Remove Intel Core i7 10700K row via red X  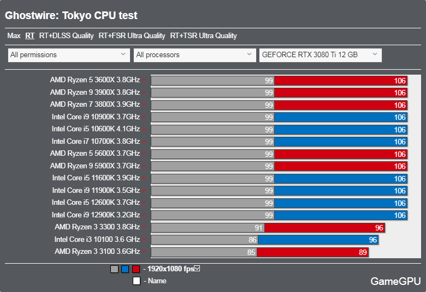tap(144, 142)
